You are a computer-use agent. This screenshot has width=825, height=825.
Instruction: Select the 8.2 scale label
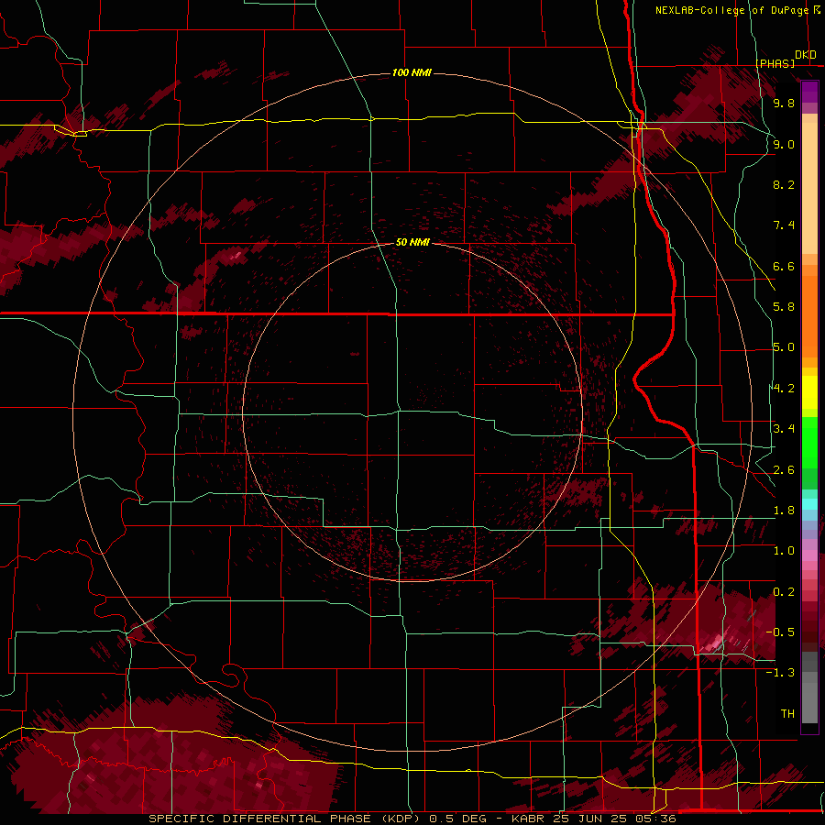coord(784,184)
